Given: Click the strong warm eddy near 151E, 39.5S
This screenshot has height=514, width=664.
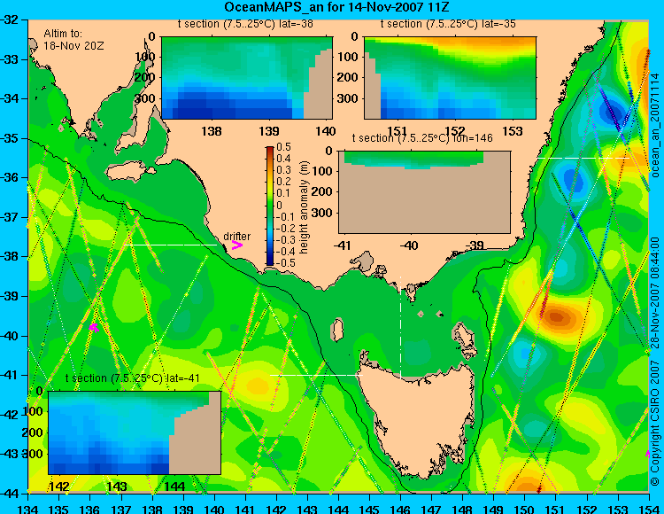Looking at the screenshot, I should coord(557,316).
